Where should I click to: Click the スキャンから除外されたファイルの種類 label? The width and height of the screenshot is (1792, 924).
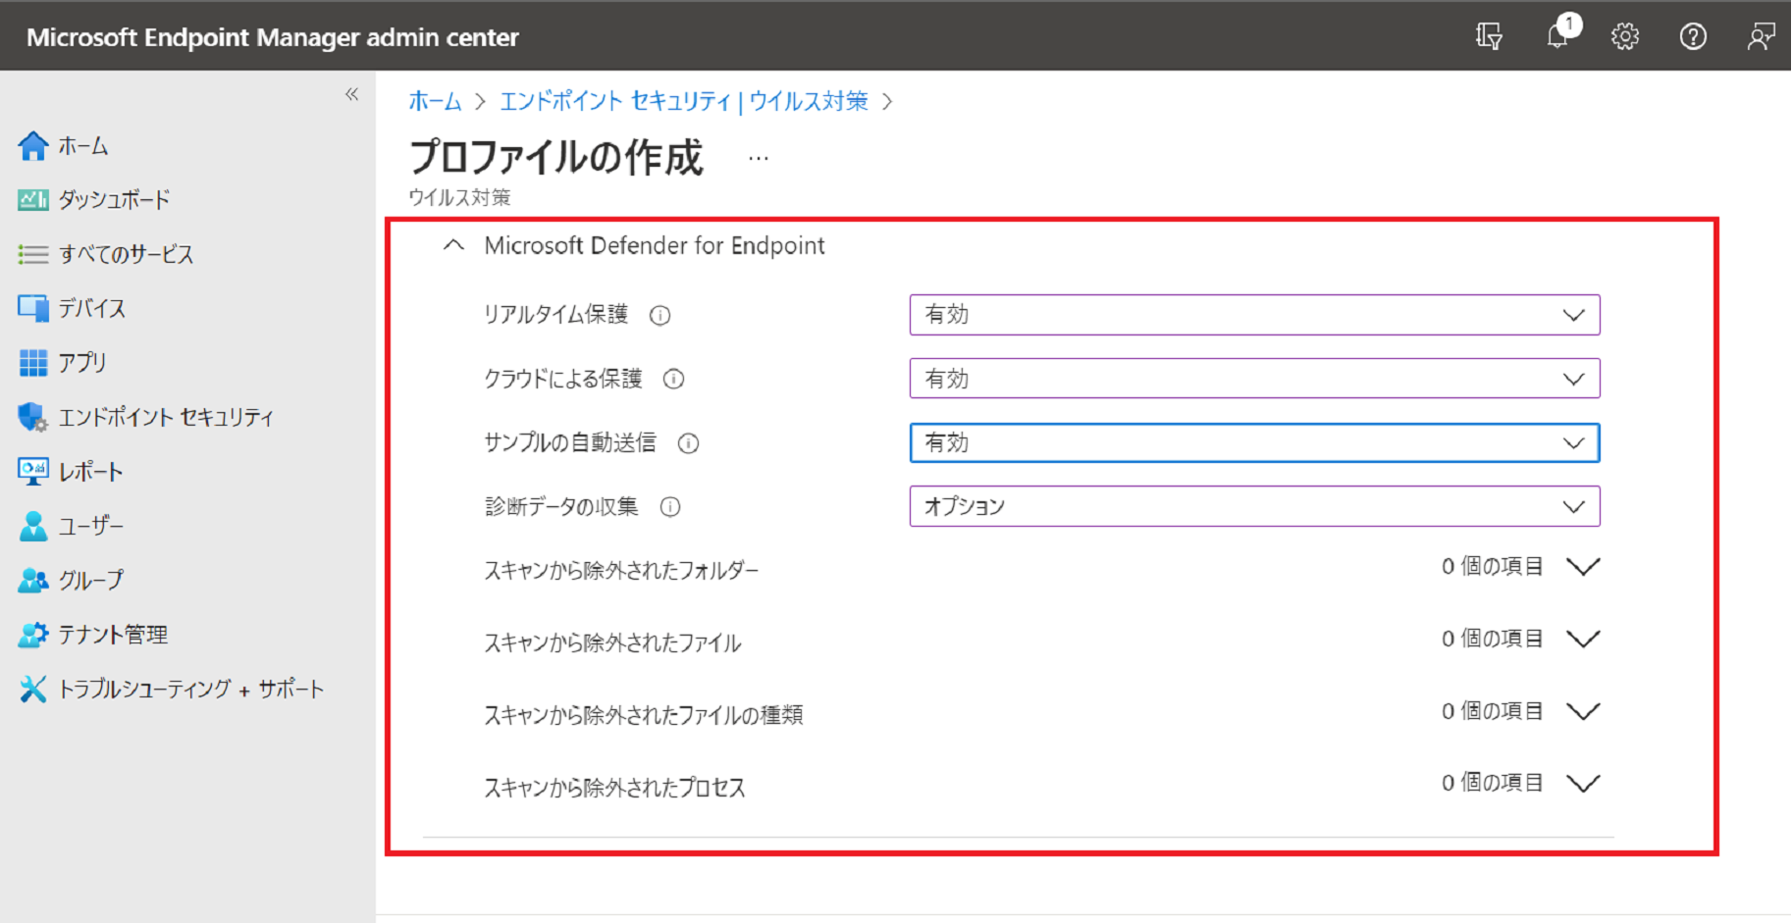[x=644, y=715]
